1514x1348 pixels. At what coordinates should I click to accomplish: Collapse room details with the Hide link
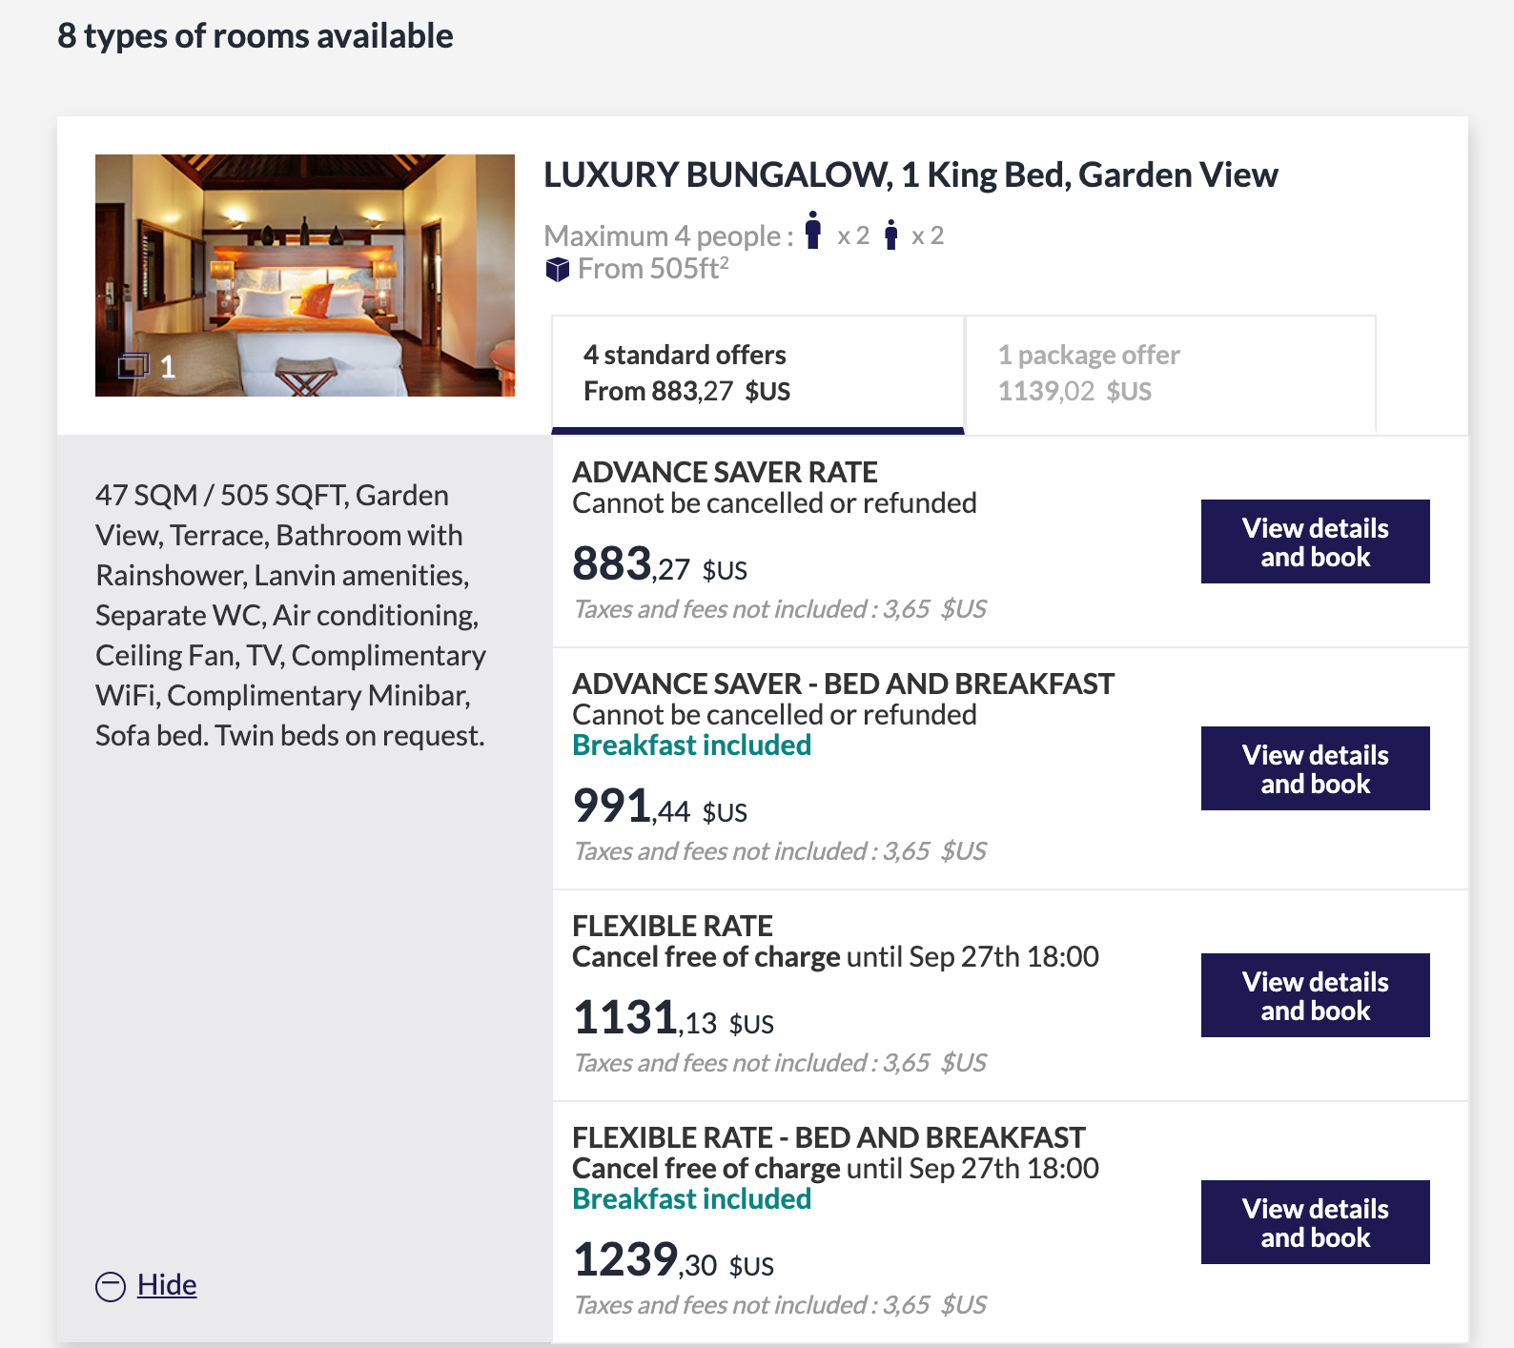coord(167,1285)
